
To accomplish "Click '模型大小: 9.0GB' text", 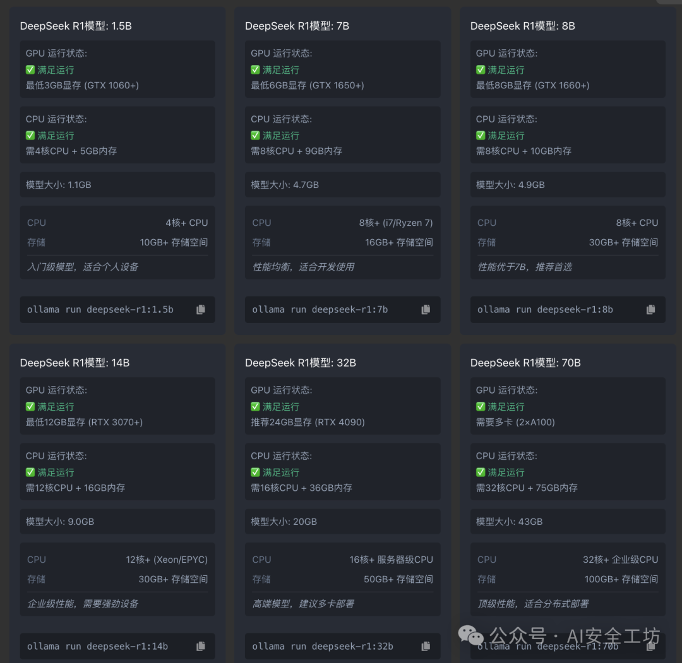I will tap(59, 521).
